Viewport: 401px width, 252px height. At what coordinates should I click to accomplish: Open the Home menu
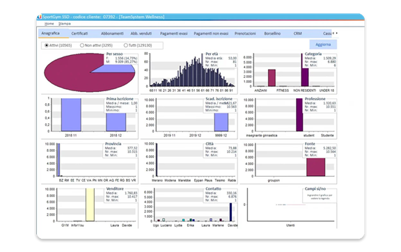point(49,24)
